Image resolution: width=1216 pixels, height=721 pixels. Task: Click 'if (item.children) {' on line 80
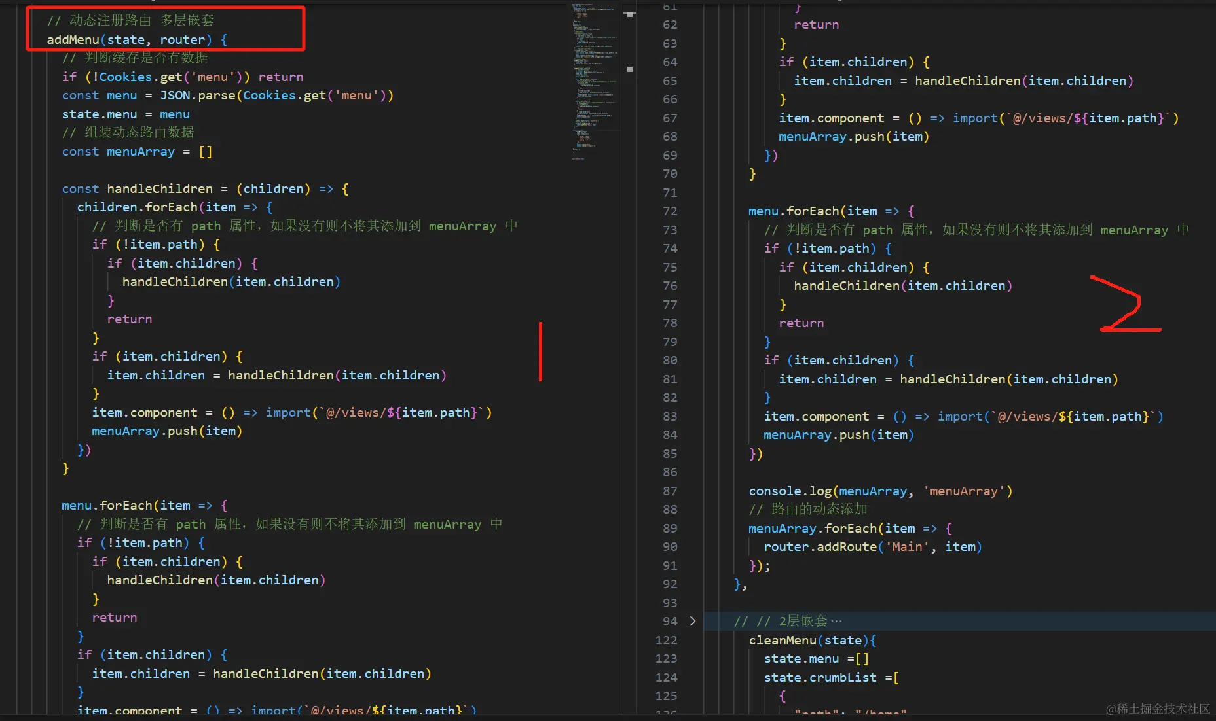pyautogui.click(x=839, y=360)
